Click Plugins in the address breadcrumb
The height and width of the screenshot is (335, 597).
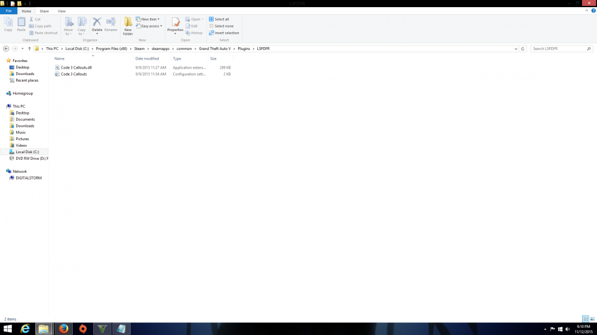244,49
